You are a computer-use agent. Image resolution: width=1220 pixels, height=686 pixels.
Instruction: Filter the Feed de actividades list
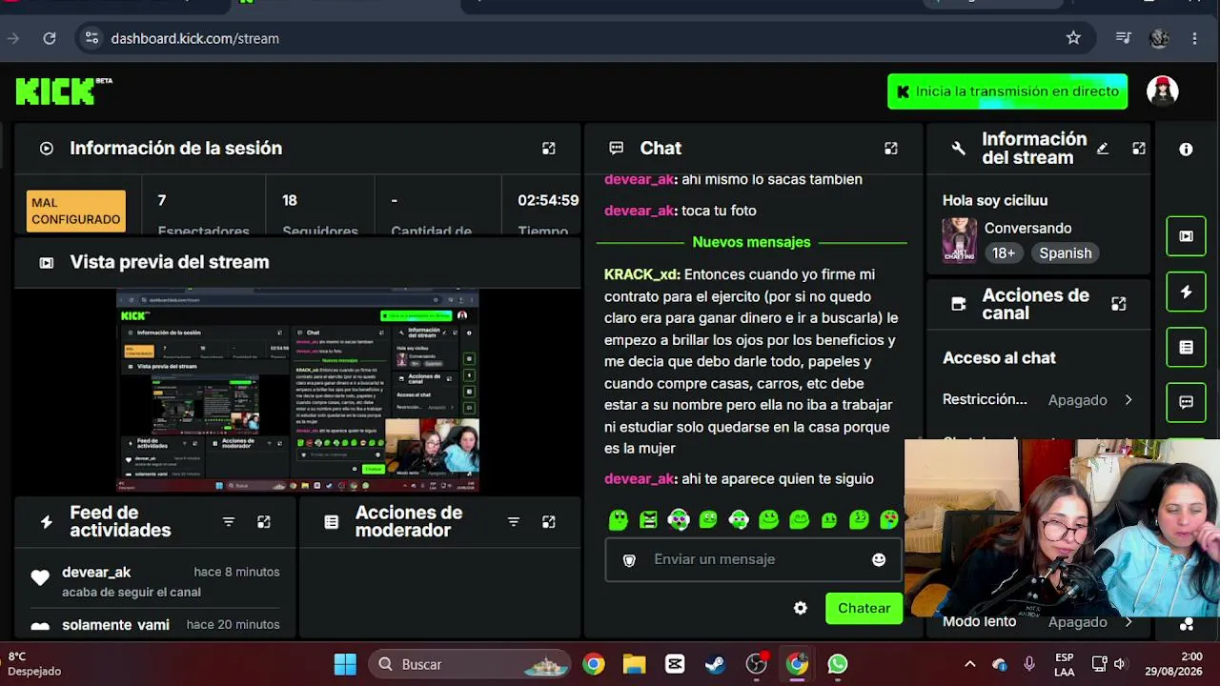229,522
